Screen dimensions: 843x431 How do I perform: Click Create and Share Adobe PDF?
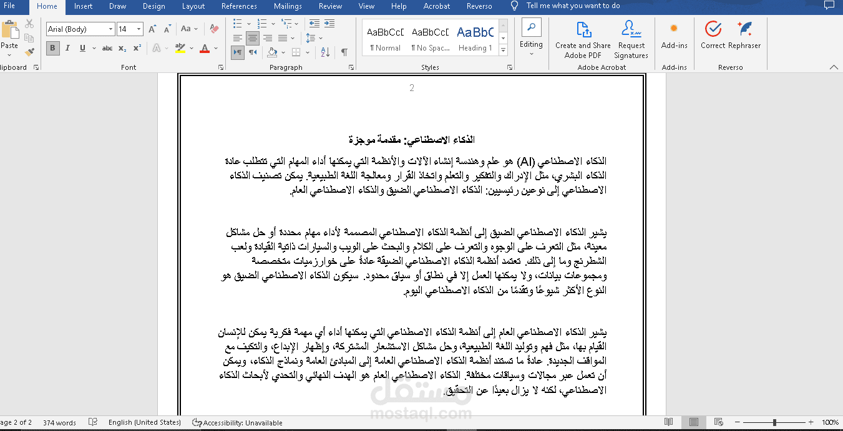pyautogui.click(x=583, y=39)
